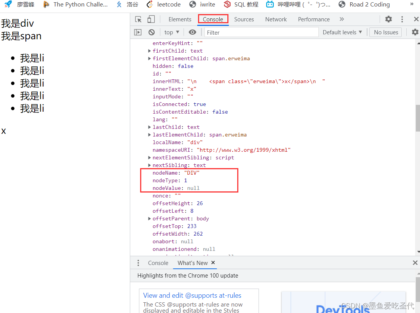Open the DevTools three-dot customize menu
420x313 pixels.
(402, 19)
